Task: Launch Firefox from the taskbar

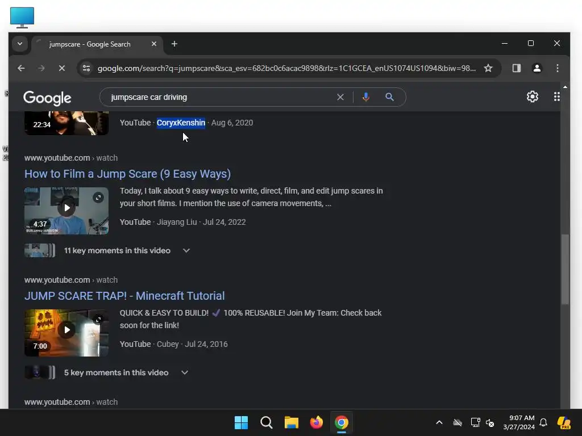Action: click(316, 422)
